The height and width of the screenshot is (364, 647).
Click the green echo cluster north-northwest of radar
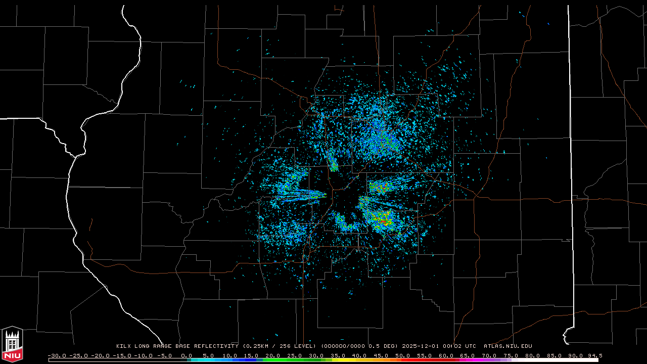334,165
